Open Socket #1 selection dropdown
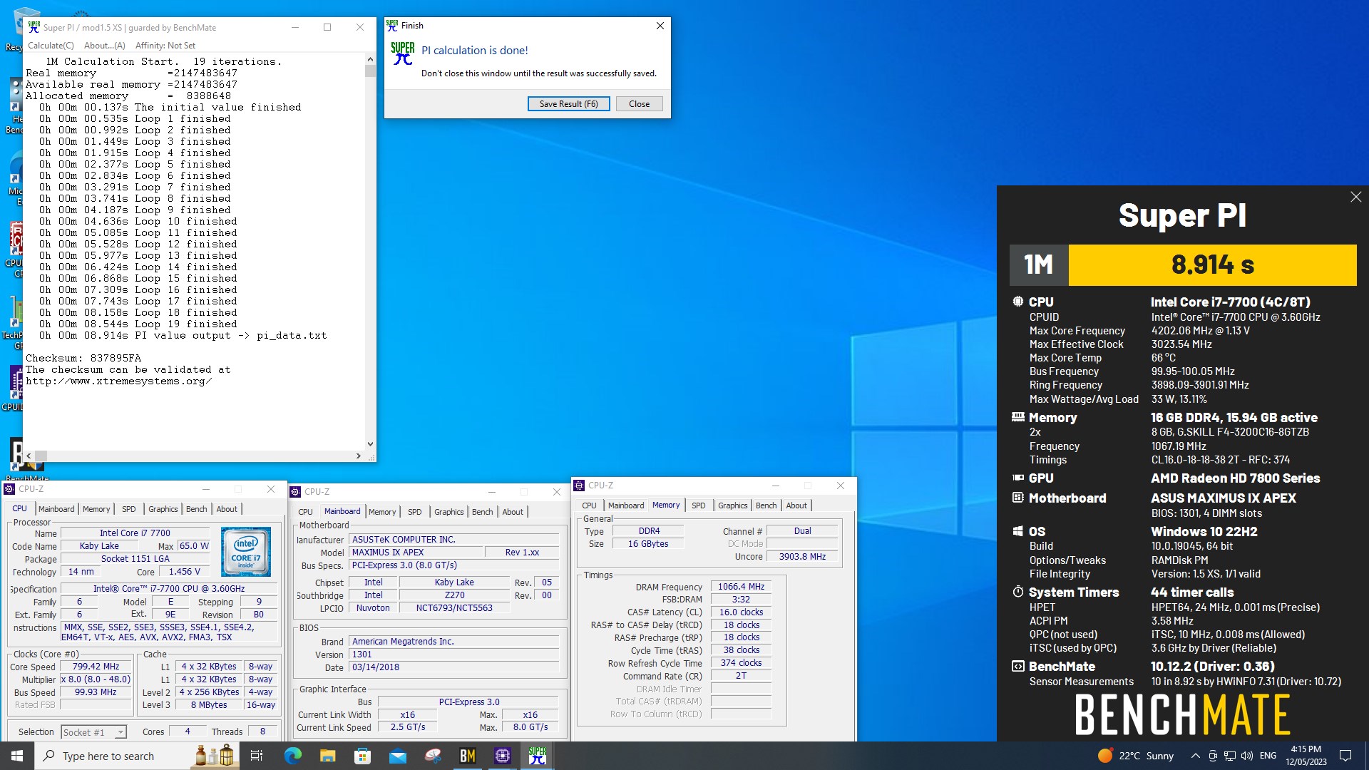1369x770 pixels. coord(94,732)
